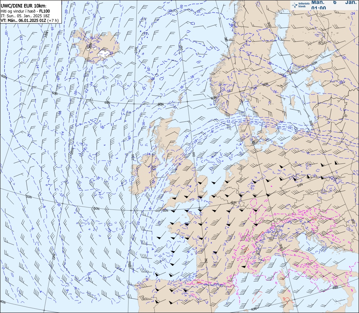Click 'Hiti og vindur í hæð - FL100' label

click(x=25, y=11)
